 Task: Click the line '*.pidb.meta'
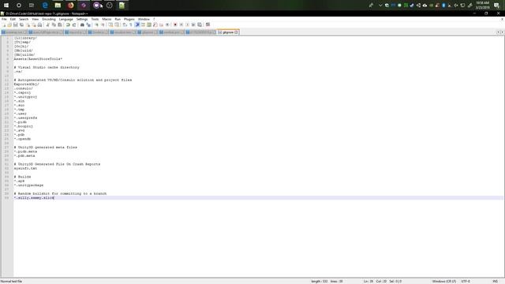25,151
